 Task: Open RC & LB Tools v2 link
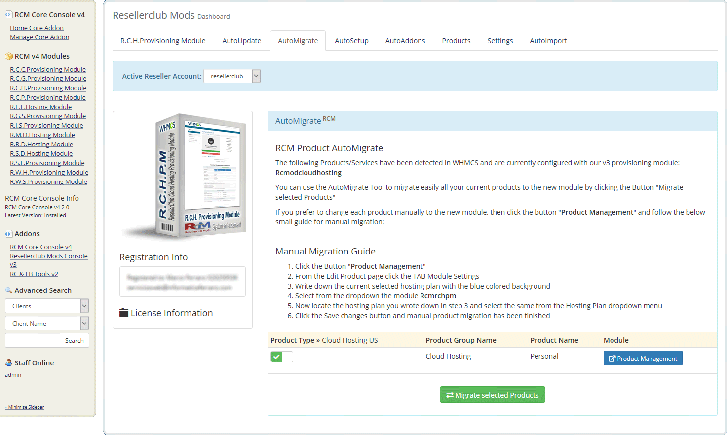coord(34,274)
